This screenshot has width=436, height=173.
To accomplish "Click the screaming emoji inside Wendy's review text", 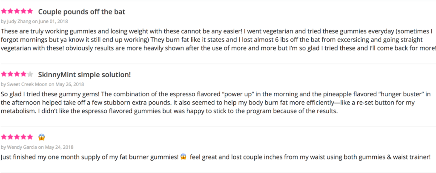I will [x=183, y=157].
